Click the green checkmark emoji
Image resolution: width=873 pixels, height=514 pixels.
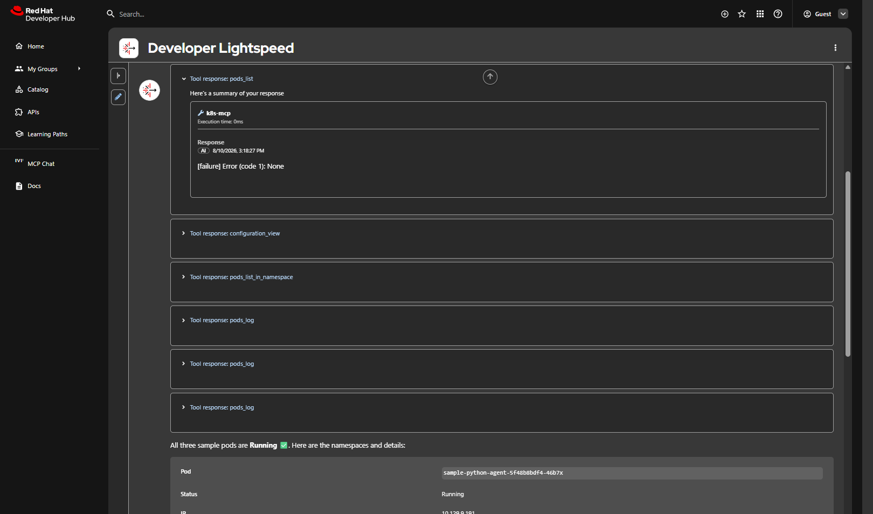[x=284, y=446]
